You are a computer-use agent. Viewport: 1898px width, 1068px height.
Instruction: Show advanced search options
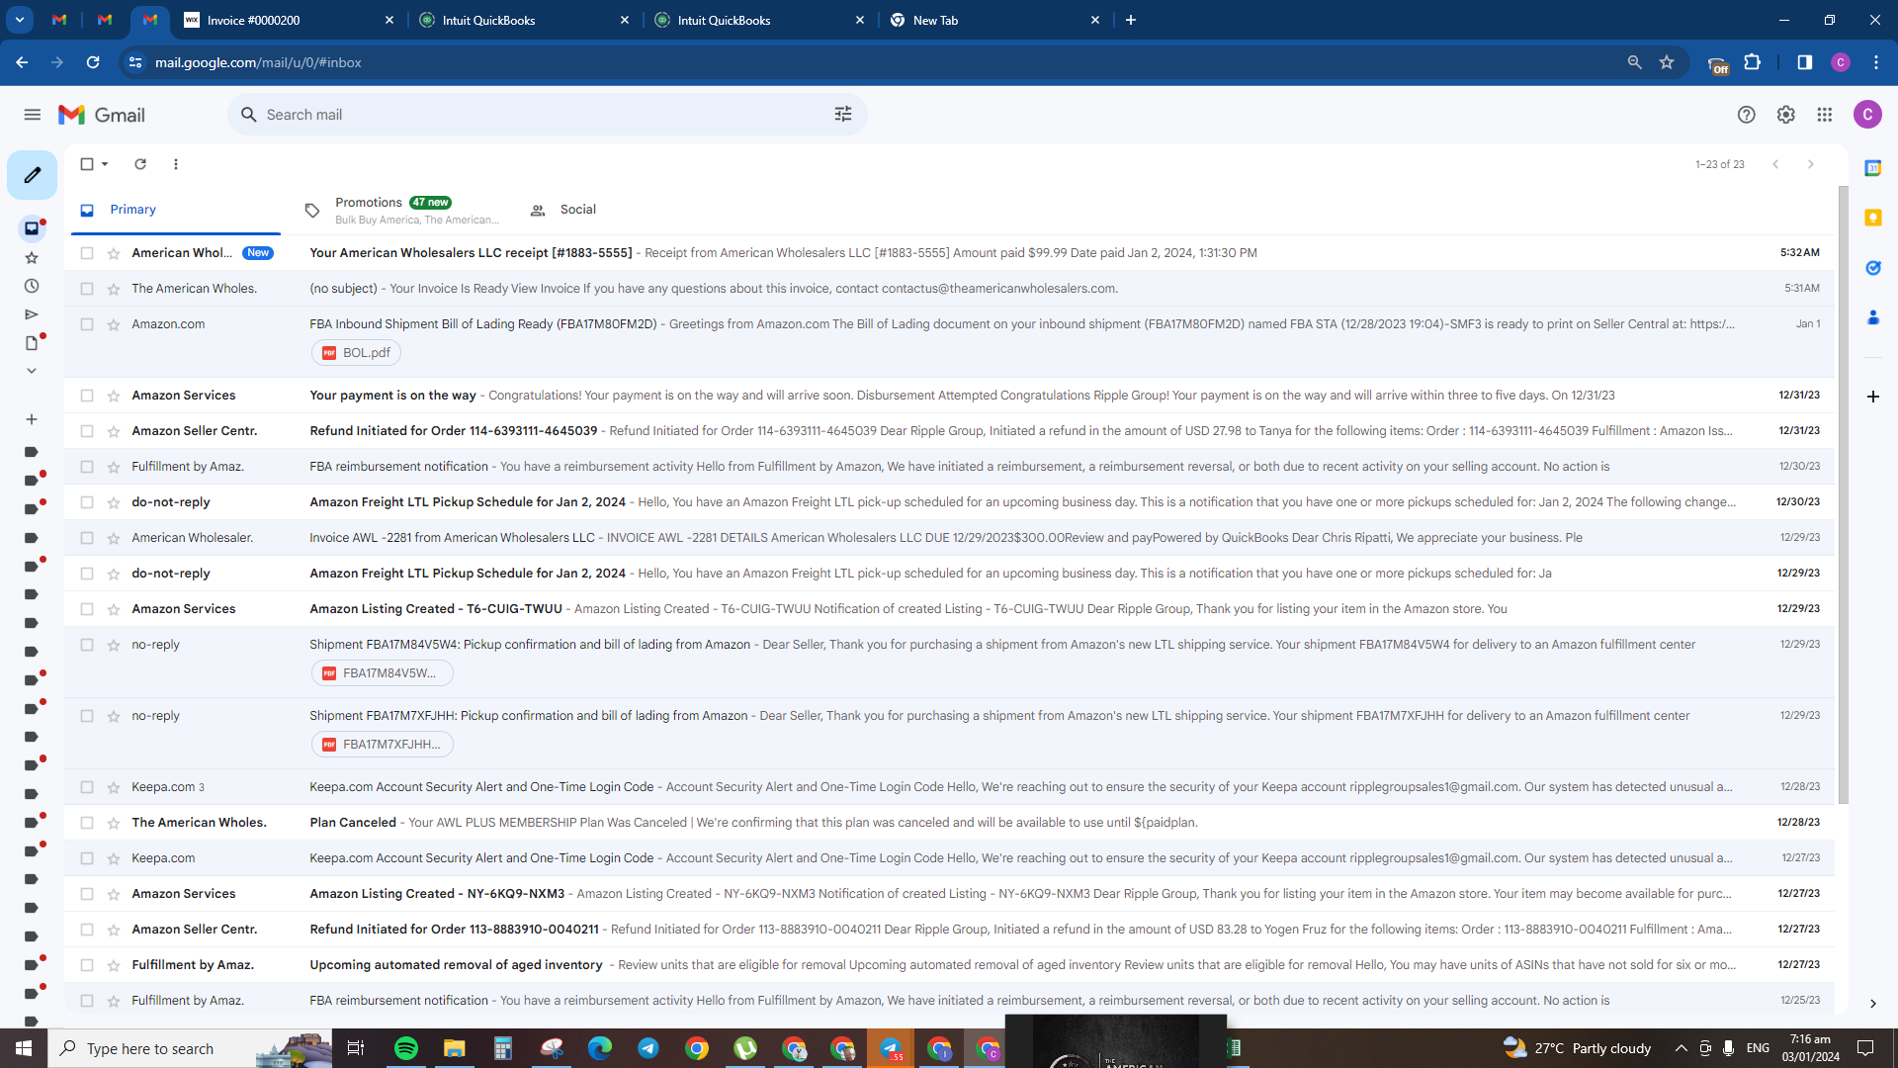[x=843, y=115]
